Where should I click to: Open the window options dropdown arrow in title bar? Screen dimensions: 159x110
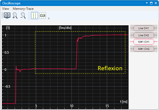click(146, 3)
